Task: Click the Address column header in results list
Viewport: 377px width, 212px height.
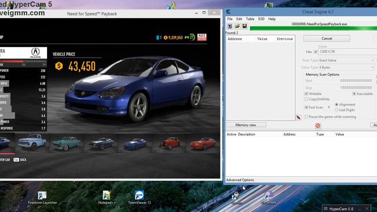Action: point(234,39)
